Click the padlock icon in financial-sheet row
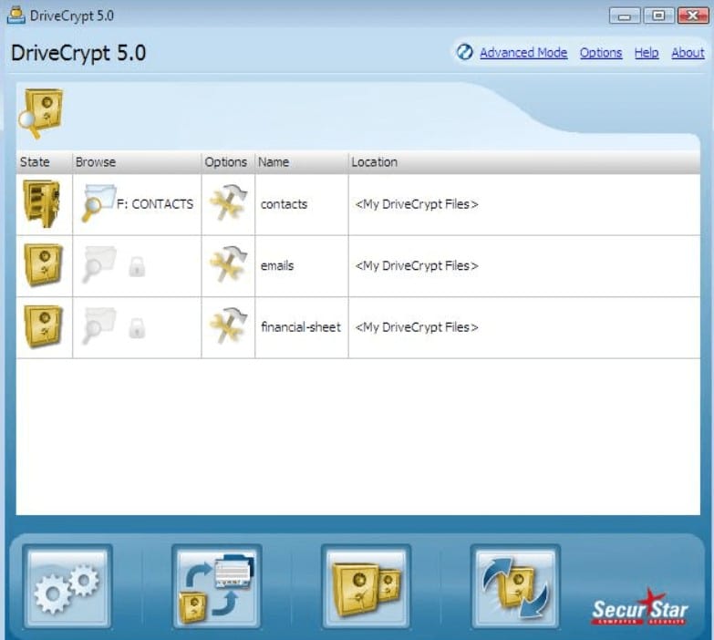The height and width of the screenshot is (640, 714). (x=137, y=328)
